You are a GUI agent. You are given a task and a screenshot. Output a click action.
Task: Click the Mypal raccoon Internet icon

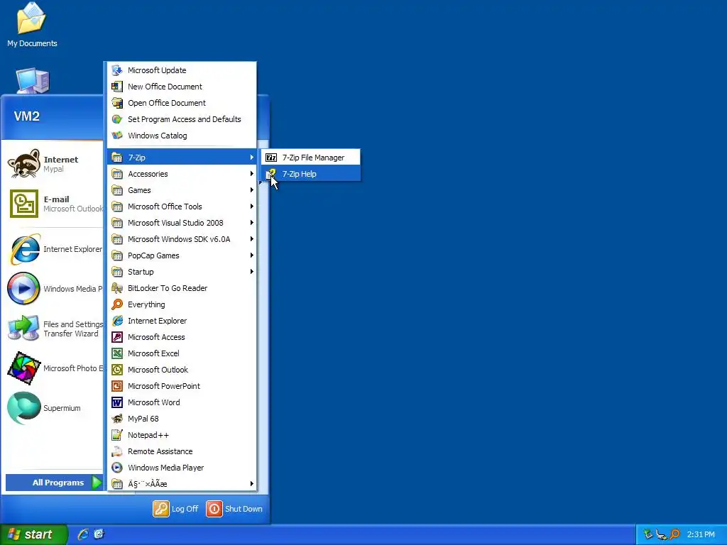tap(23, 164)
